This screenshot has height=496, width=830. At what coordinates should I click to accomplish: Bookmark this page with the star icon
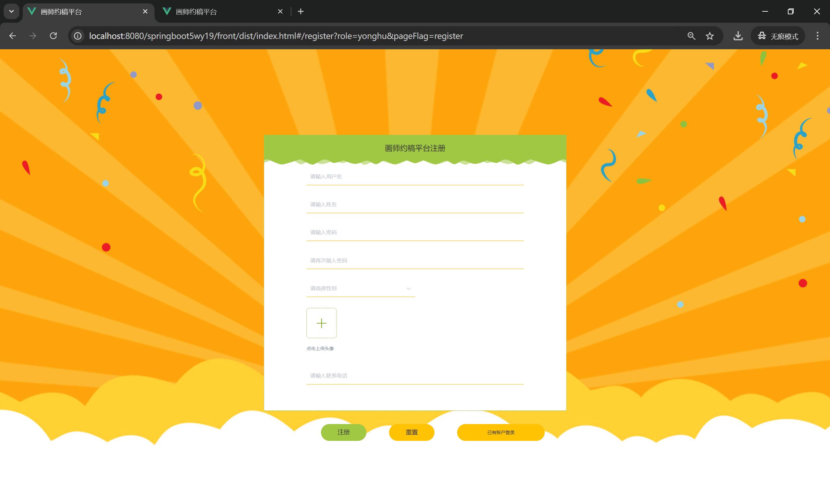710,36
